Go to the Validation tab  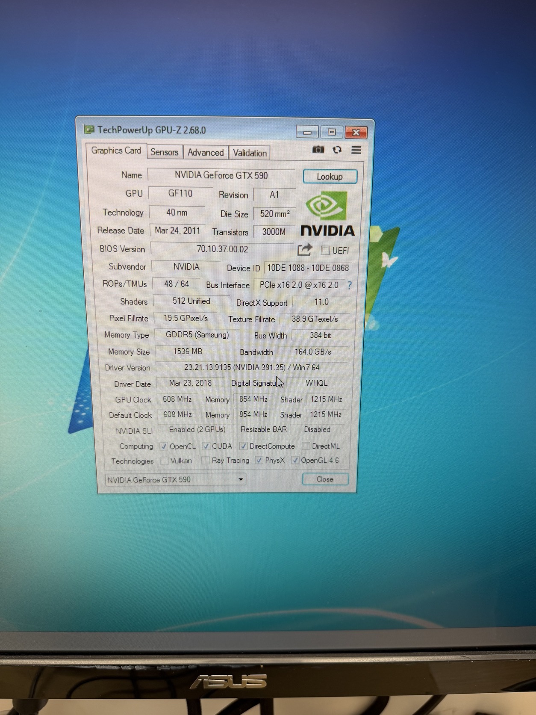(250, 153)
